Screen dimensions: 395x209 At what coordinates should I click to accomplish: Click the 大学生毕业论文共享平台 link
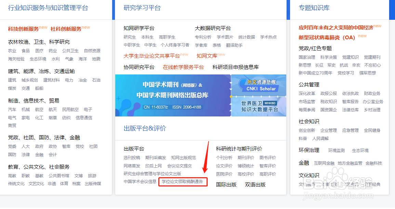point(152,56)
